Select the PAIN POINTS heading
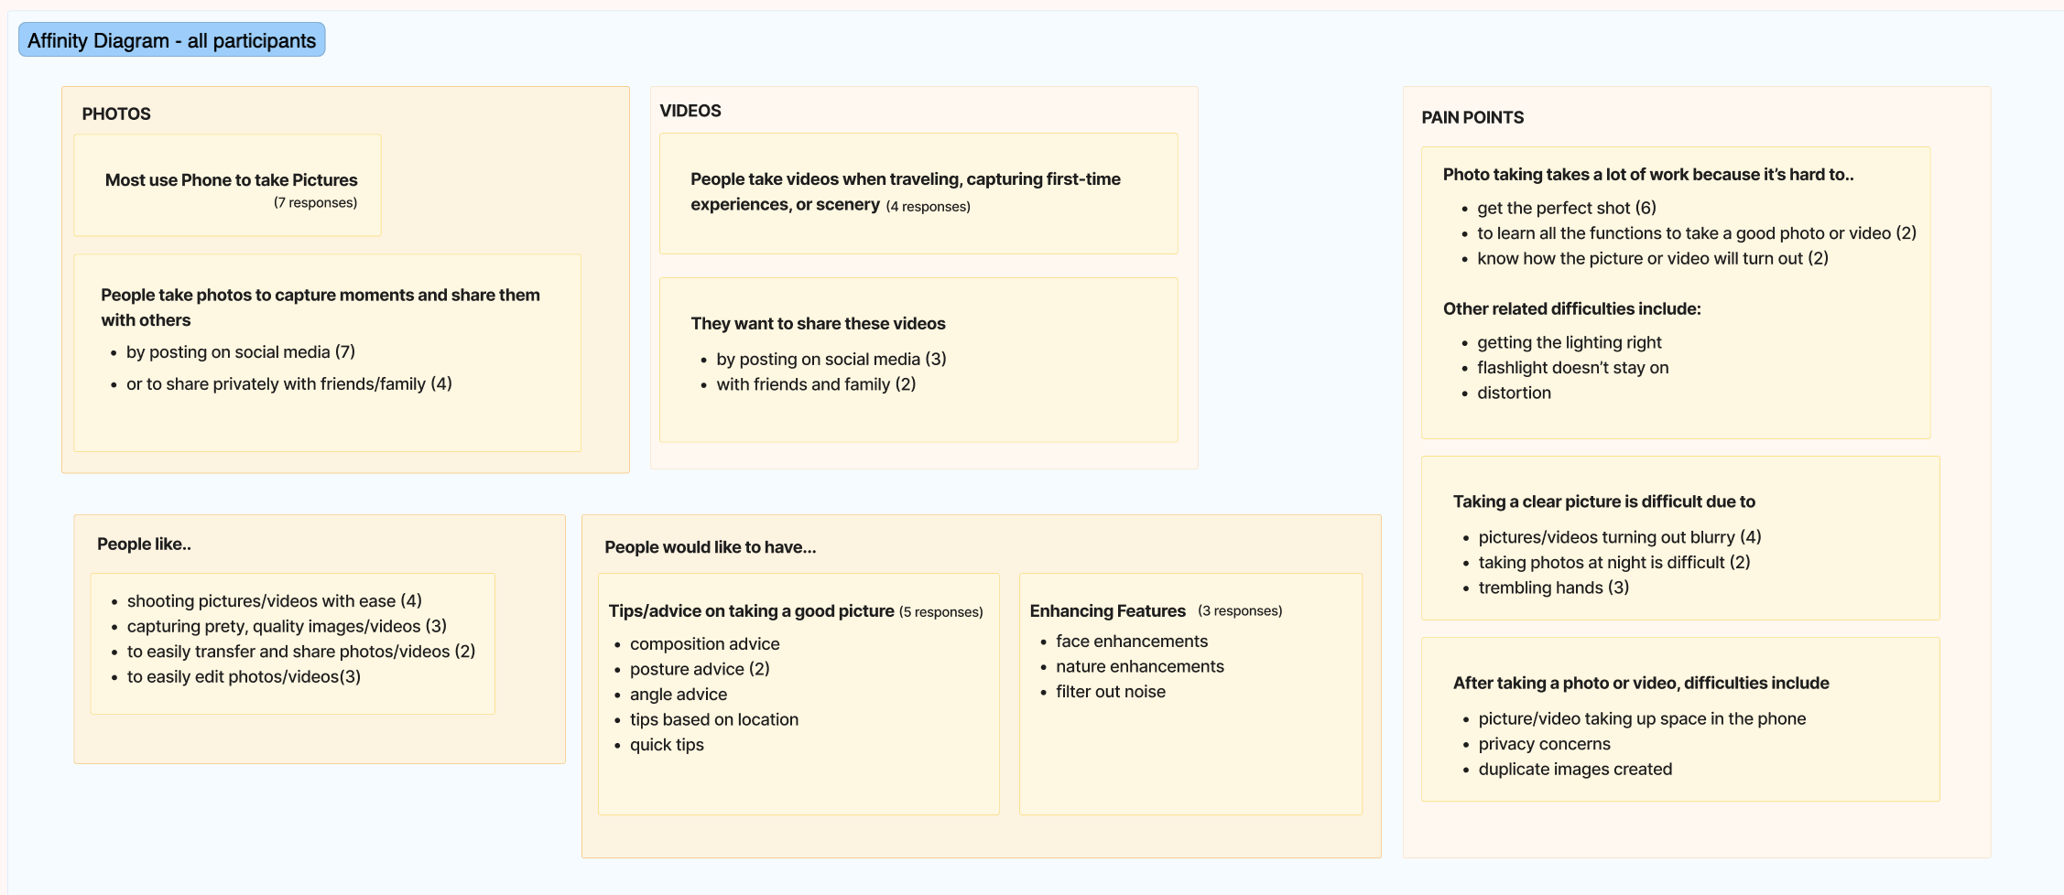This screenshot has width=2064, height=895. coord(1472,117)
